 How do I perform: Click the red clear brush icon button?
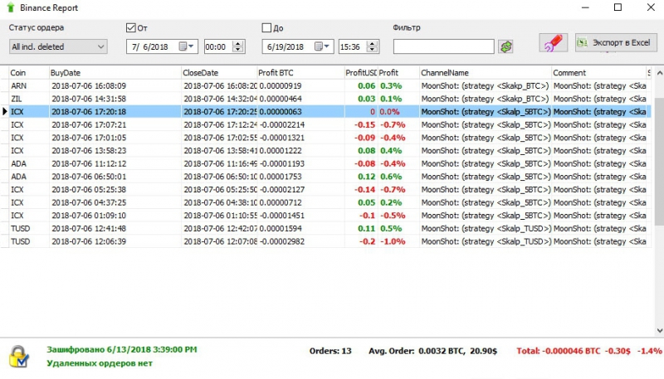click(x=553, y=43)
